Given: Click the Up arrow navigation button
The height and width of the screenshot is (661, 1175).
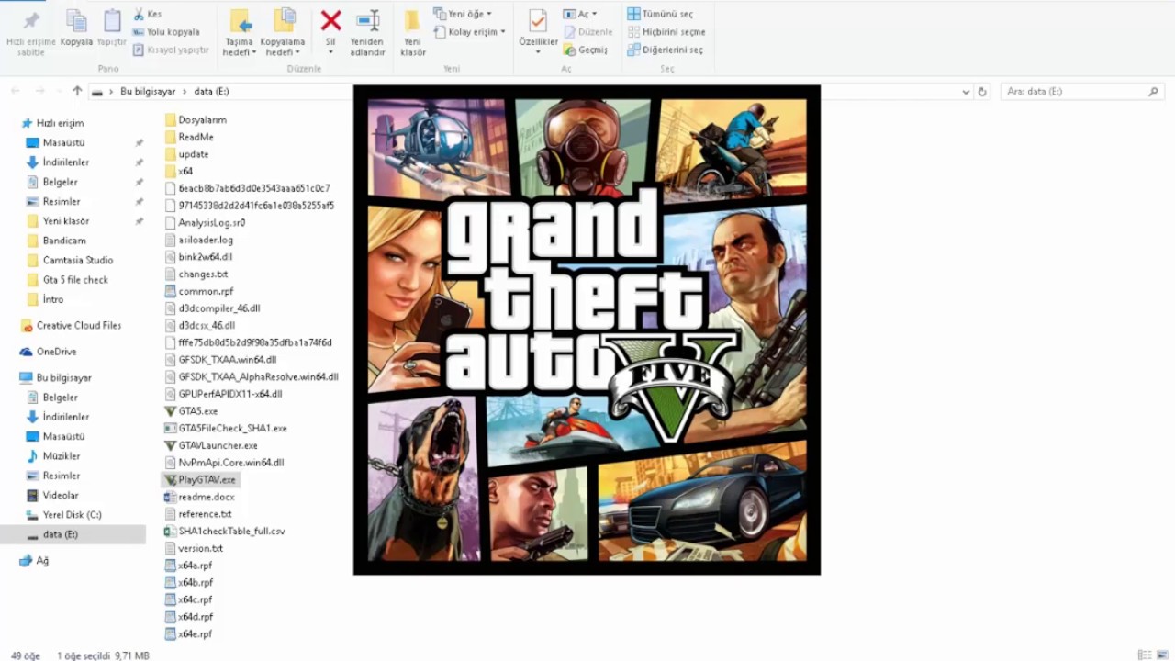Looking at the screenshot, I should 77,91.
